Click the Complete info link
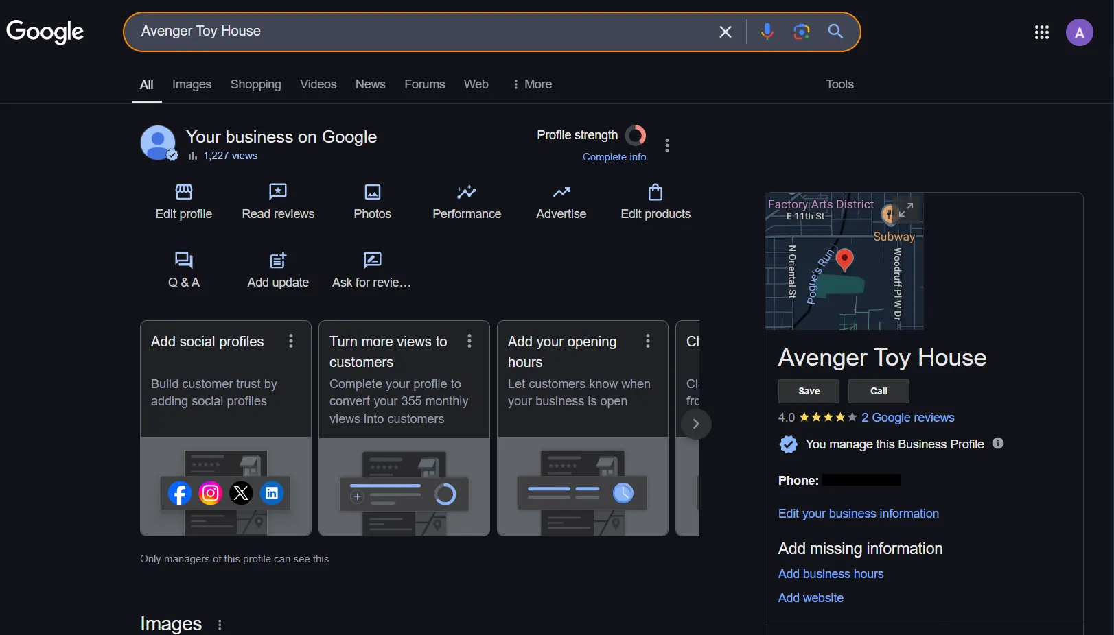Viewport: 1114px width, 635px height. coord(614,157)
